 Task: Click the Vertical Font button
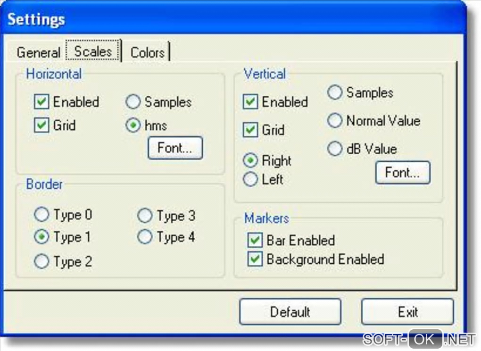tap(403, 173)
